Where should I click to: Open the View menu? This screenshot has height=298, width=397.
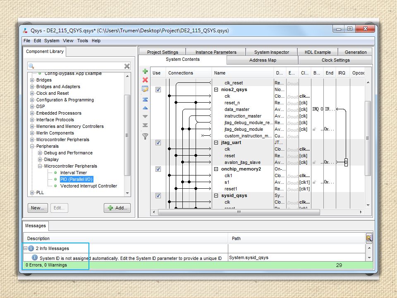coord(68,41)
